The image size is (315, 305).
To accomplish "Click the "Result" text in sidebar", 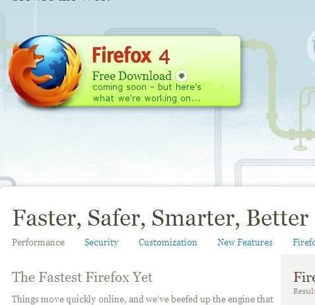I will (x=304, y=291).
